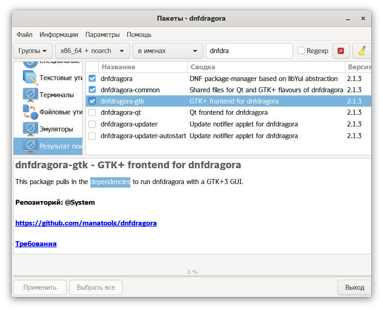
Task: Select the dnfdragora-updater-autostart package name
Action: (143, 136)
